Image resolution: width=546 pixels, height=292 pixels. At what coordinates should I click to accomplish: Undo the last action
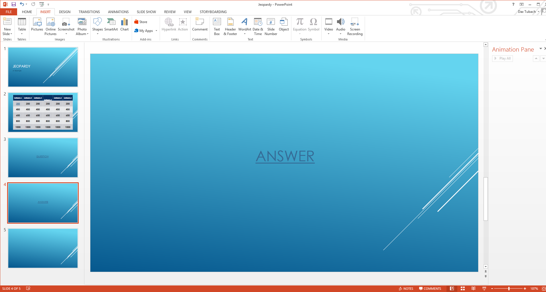coord(22,4)
